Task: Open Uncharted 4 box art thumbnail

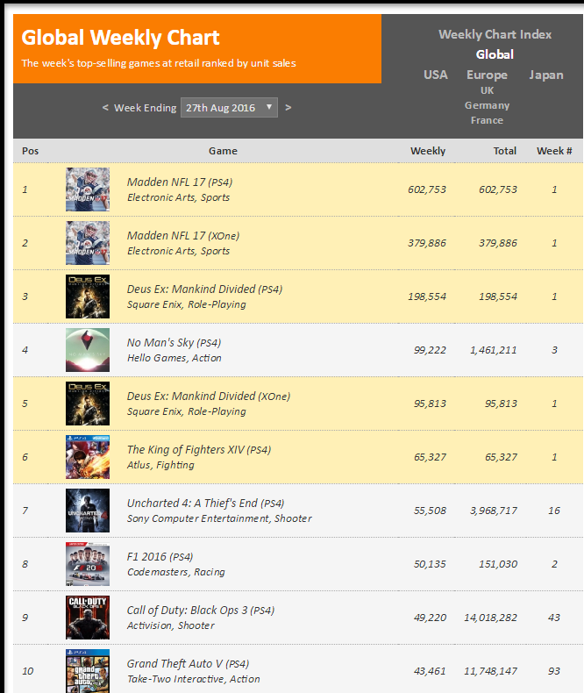Action: point(88,510)
